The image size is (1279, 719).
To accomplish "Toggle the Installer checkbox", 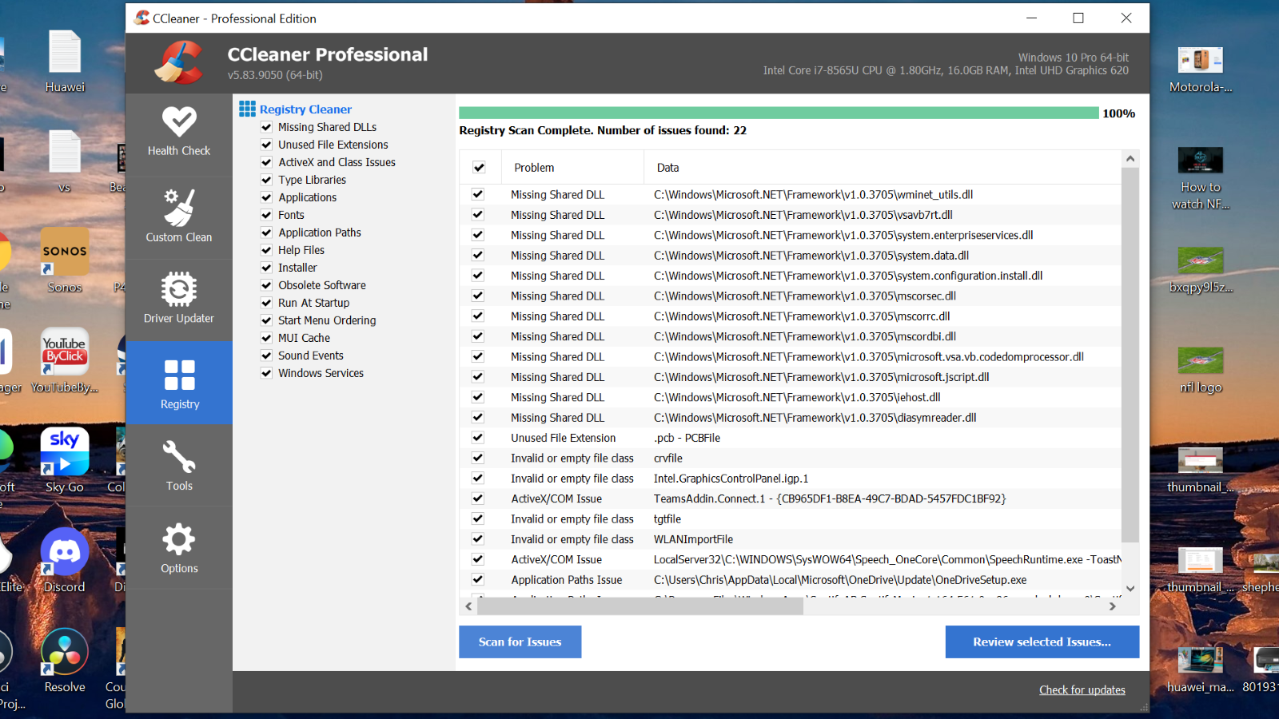I will pos(266,268).
